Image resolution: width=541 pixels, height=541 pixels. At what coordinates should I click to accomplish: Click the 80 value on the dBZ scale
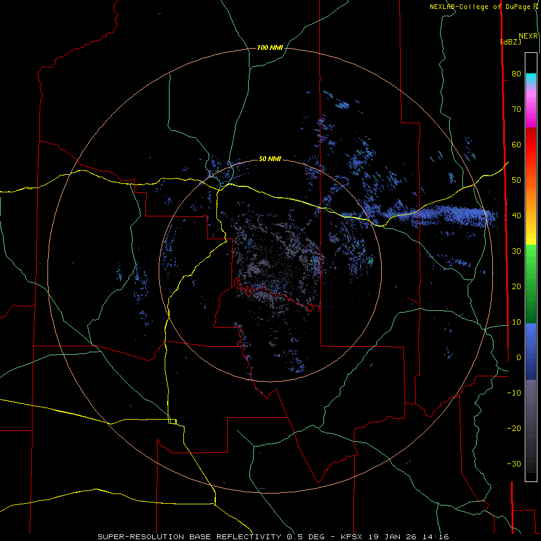516,74
